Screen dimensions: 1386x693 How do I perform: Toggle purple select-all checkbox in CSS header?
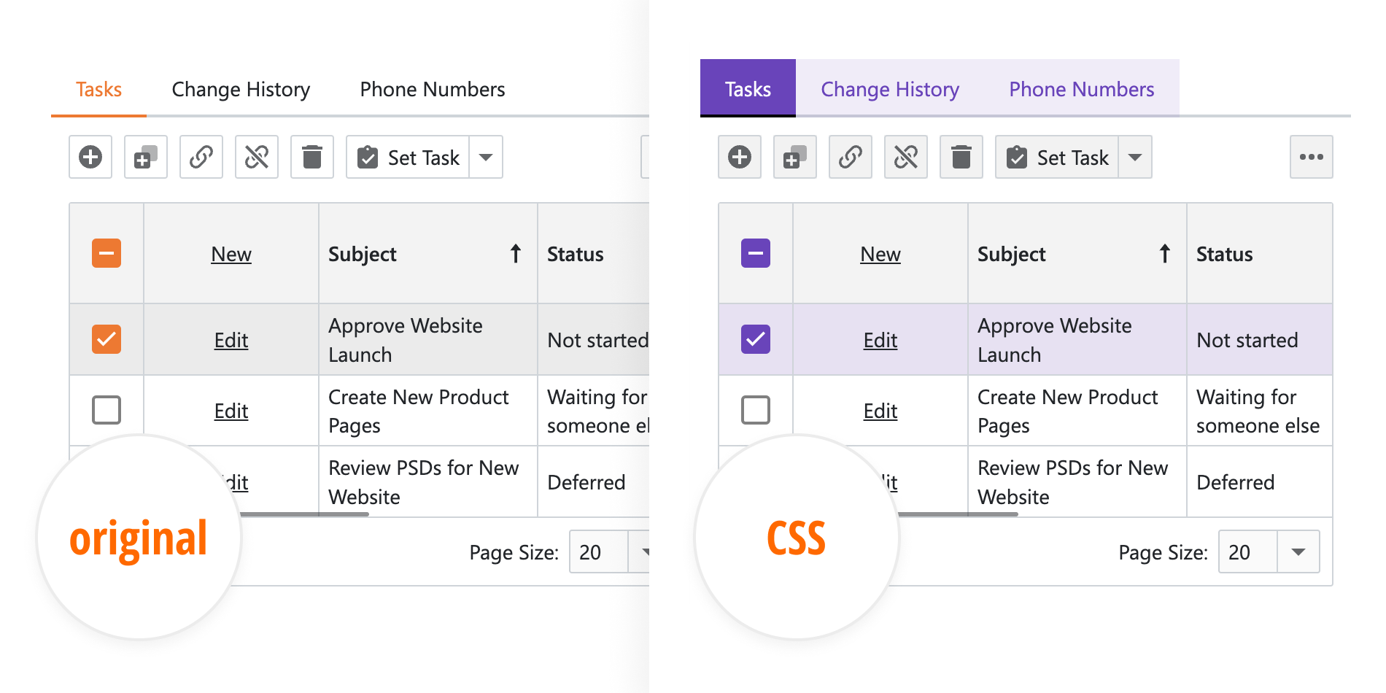point(756,254)
